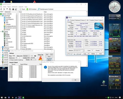Switch to CPU-Z Caches tab

pos(73,20)
